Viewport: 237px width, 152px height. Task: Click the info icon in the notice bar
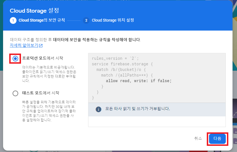tap(98, 109)
